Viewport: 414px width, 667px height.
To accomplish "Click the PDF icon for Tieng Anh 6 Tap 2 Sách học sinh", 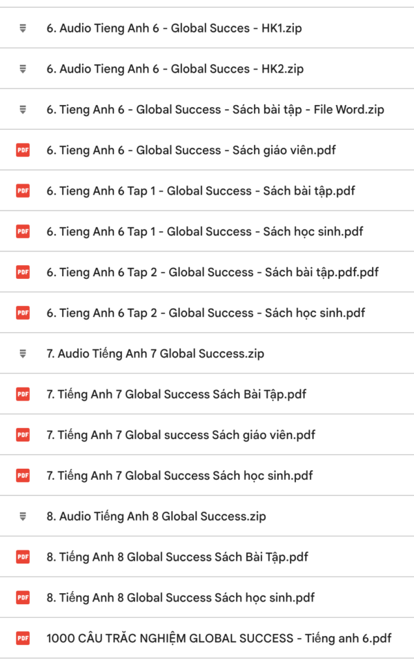I will click(x=22, y=313).
